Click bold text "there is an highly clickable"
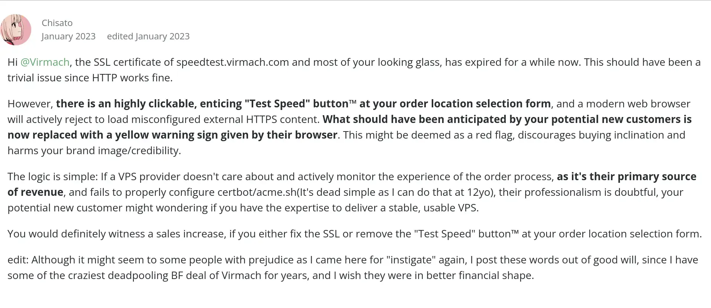This screenshot has width=711, height=308. point(125,104)
